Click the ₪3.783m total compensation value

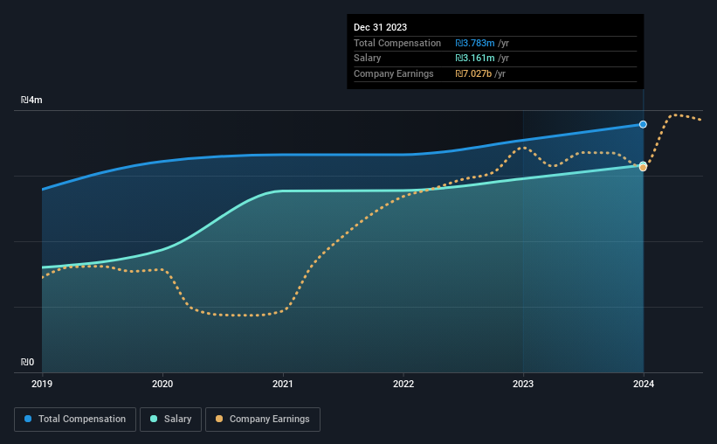[474, 43]
